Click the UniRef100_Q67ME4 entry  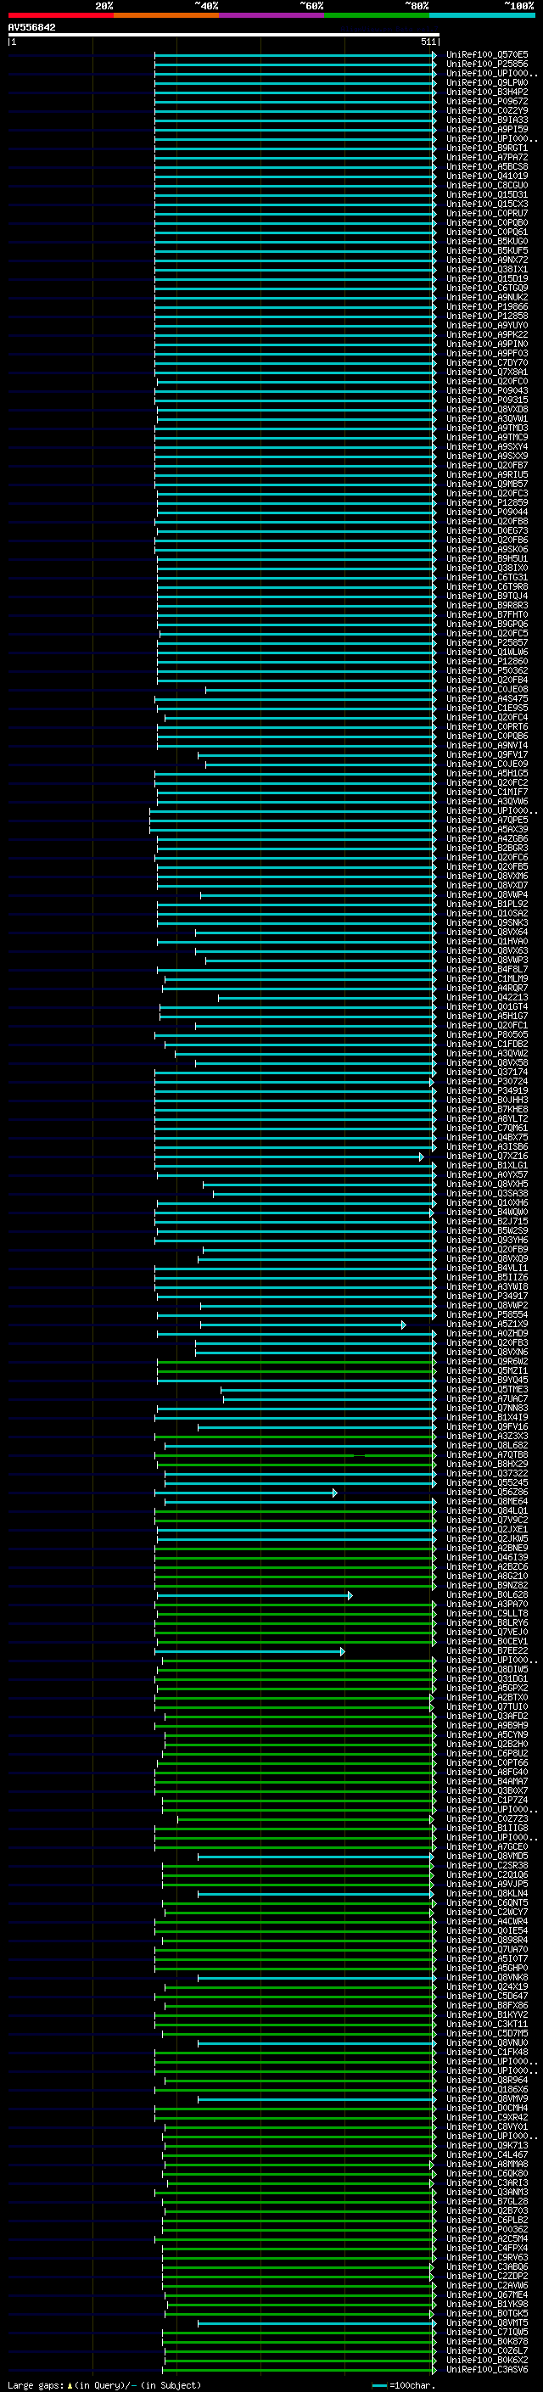486,2294
